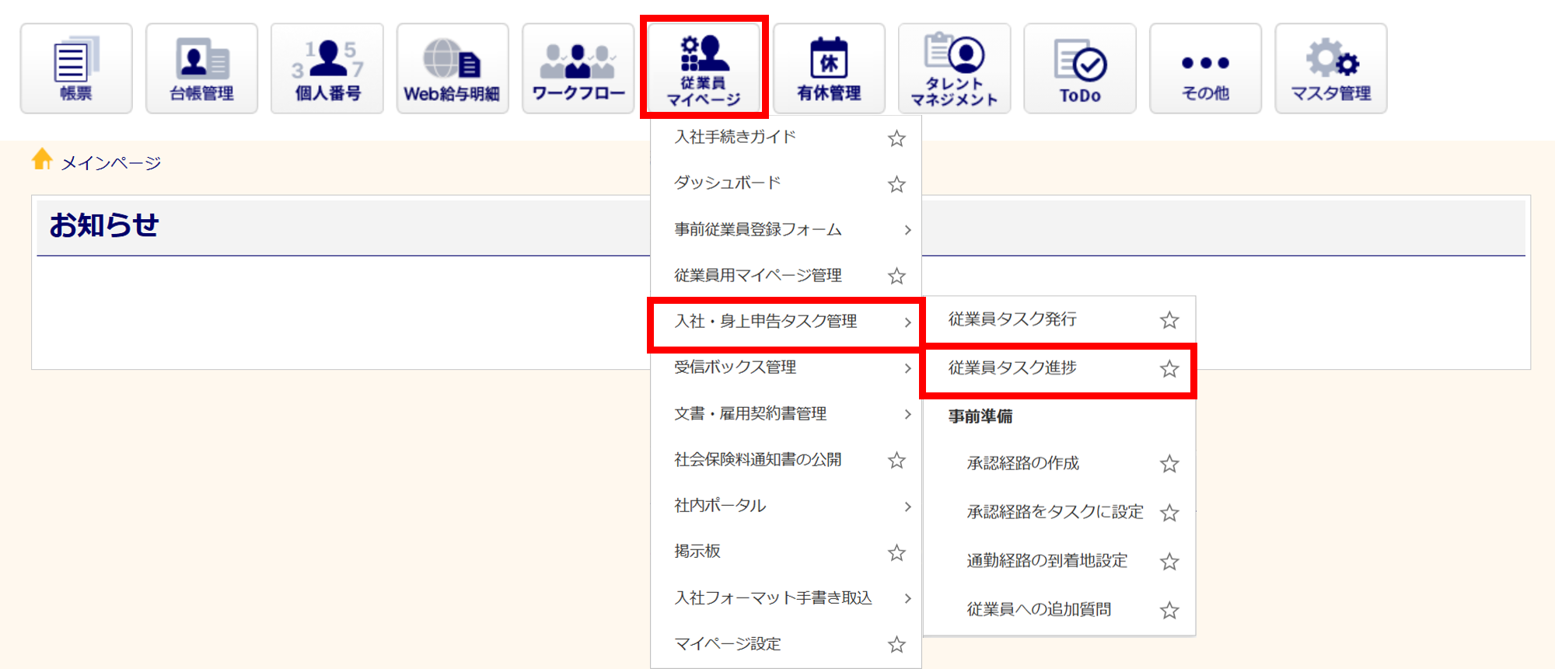This screenshot has width=1555, height=669.
Task: Open the ToDo icon
Action: 1080,68
